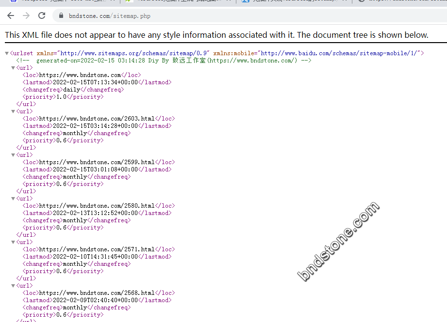447x322 pixels.
Task: Select the 'This XML file does not appear' notice
Action: coord(216,35)
